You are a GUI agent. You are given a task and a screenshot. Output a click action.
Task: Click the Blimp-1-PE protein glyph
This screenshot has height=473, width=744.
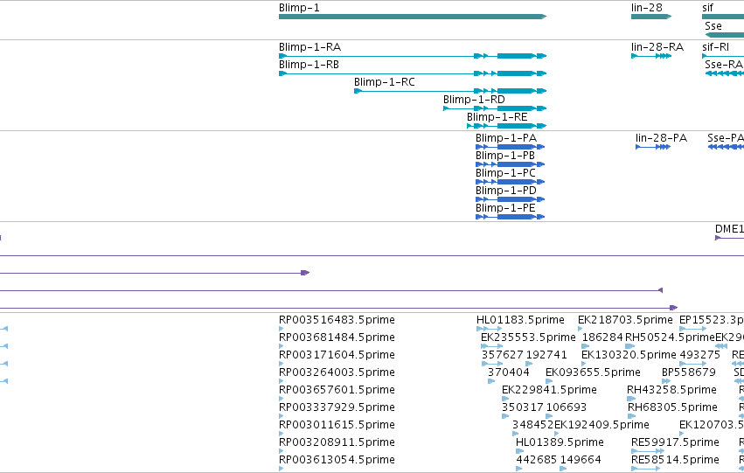click(x=510, y=217)
